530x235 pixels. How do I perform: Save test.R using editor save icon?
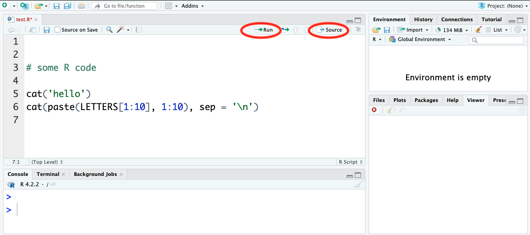coord(47,30)
